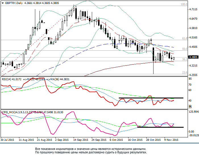Click the 21 Aug 2015 date label
The height and width of the screenshot is (157, 199).
pyautogui.click(x=45, y=140)
